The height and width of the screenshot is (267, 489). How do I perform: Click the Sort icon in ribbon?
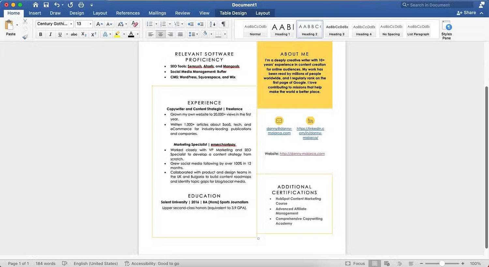212,24
